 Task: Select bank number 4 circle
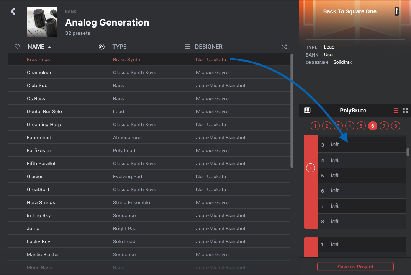(x=350, y=126)
